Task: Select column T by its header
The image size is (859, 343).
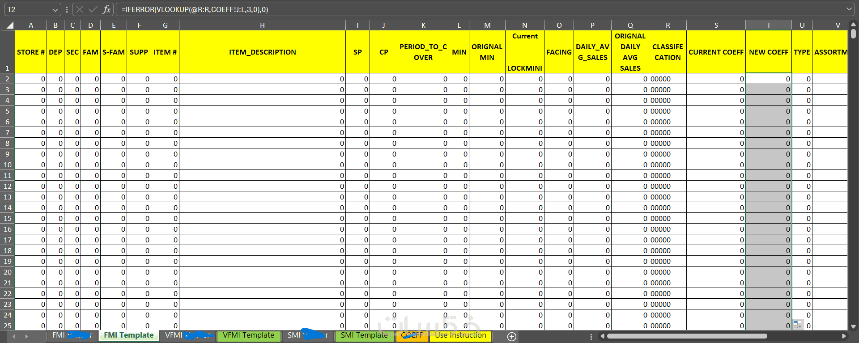Action: [769, 25]
